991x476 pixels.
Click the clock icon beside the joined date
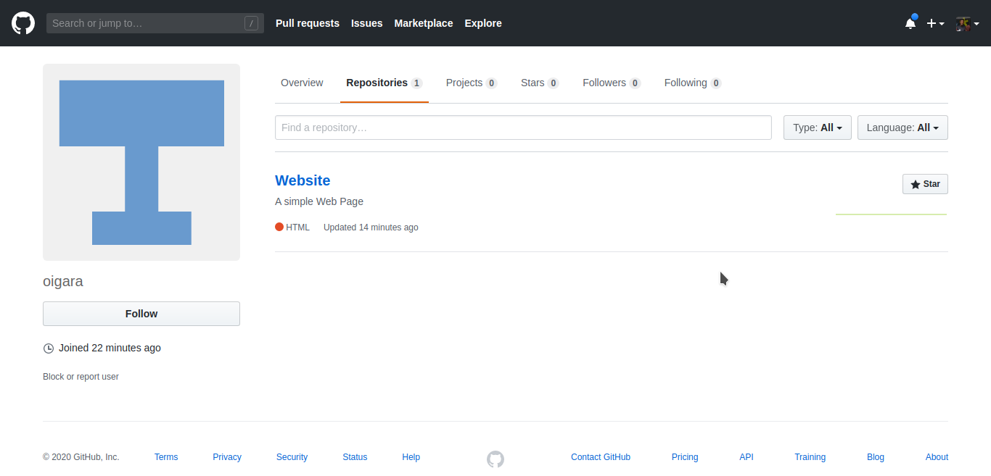(48, 348)
